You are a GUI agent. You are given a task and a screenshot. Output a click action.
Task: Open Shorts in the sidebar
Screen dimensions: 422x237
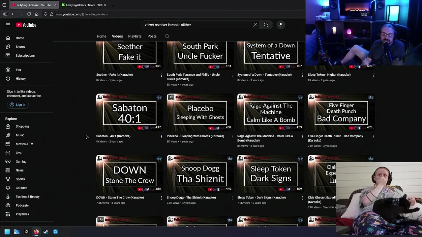pos(26,47)
